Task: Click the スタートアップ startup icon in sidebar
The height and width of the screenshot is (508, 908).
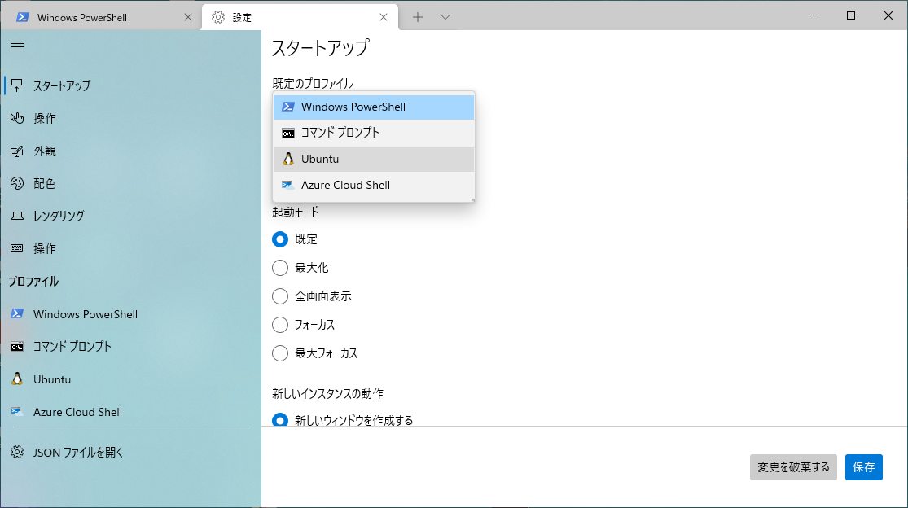Action: (17, 85)
